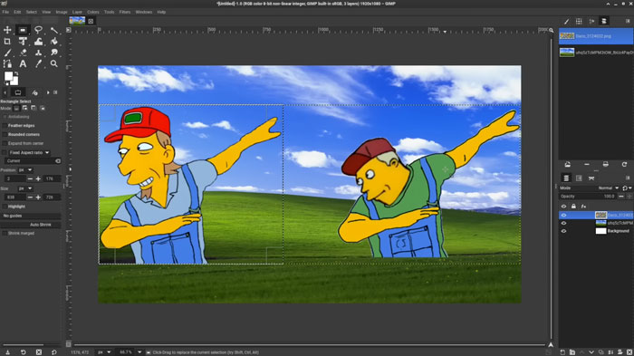Select the Background layer
634x356 pixels.
coord(596,231)
